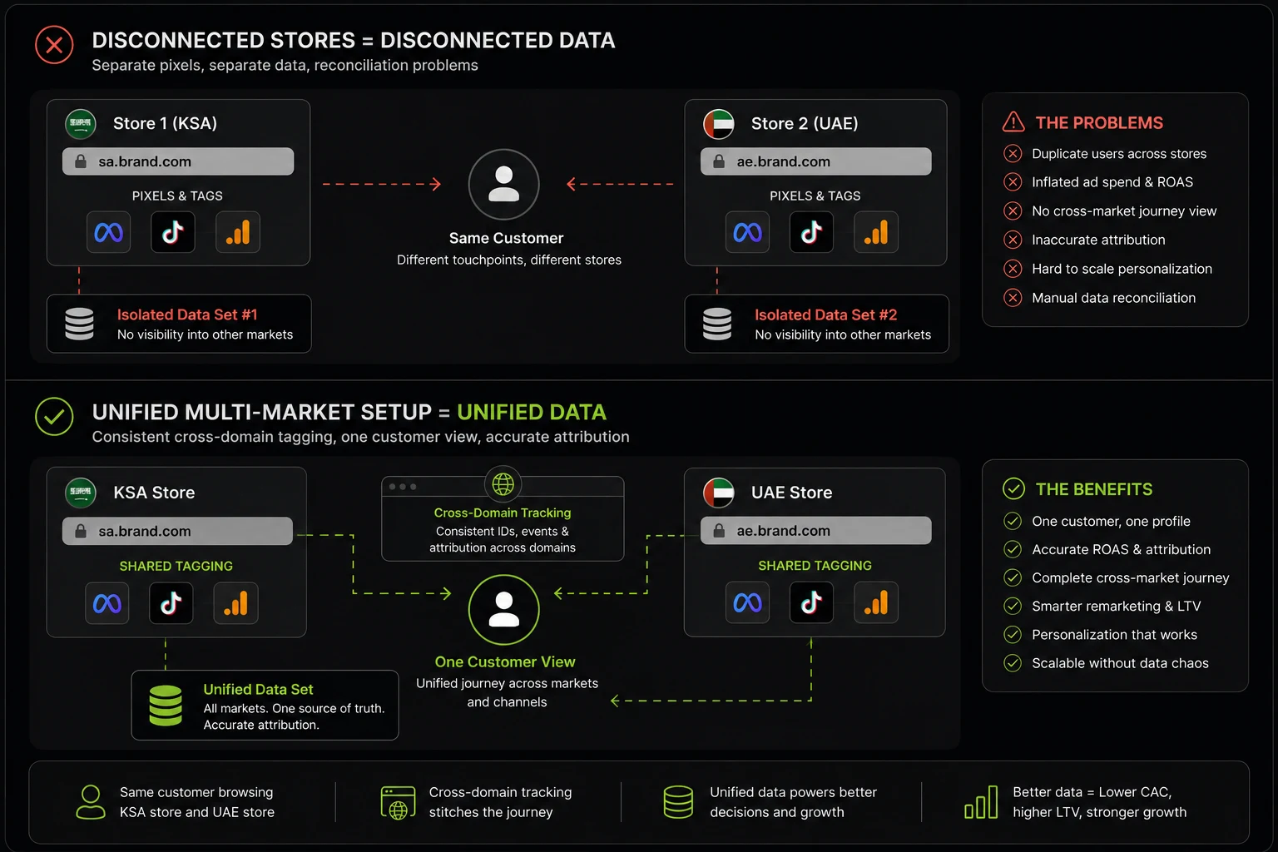Click the sa.brand.com address bar in Store 1 (KSA)
1278x852 pixels.
178,161
